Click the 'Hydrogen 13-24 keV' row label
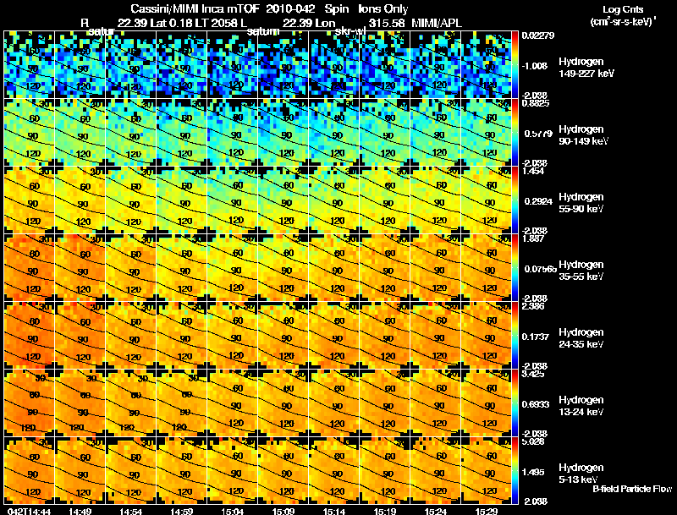 (581, 406)
